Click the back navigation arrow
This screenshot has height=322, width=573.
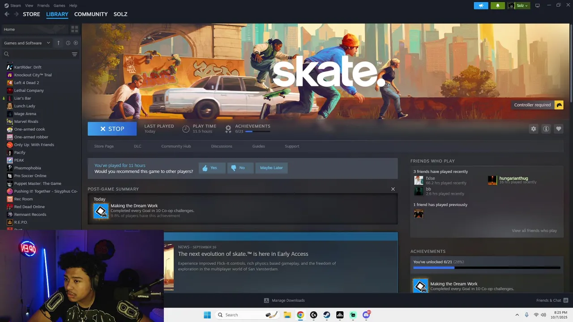coord(7,14)
